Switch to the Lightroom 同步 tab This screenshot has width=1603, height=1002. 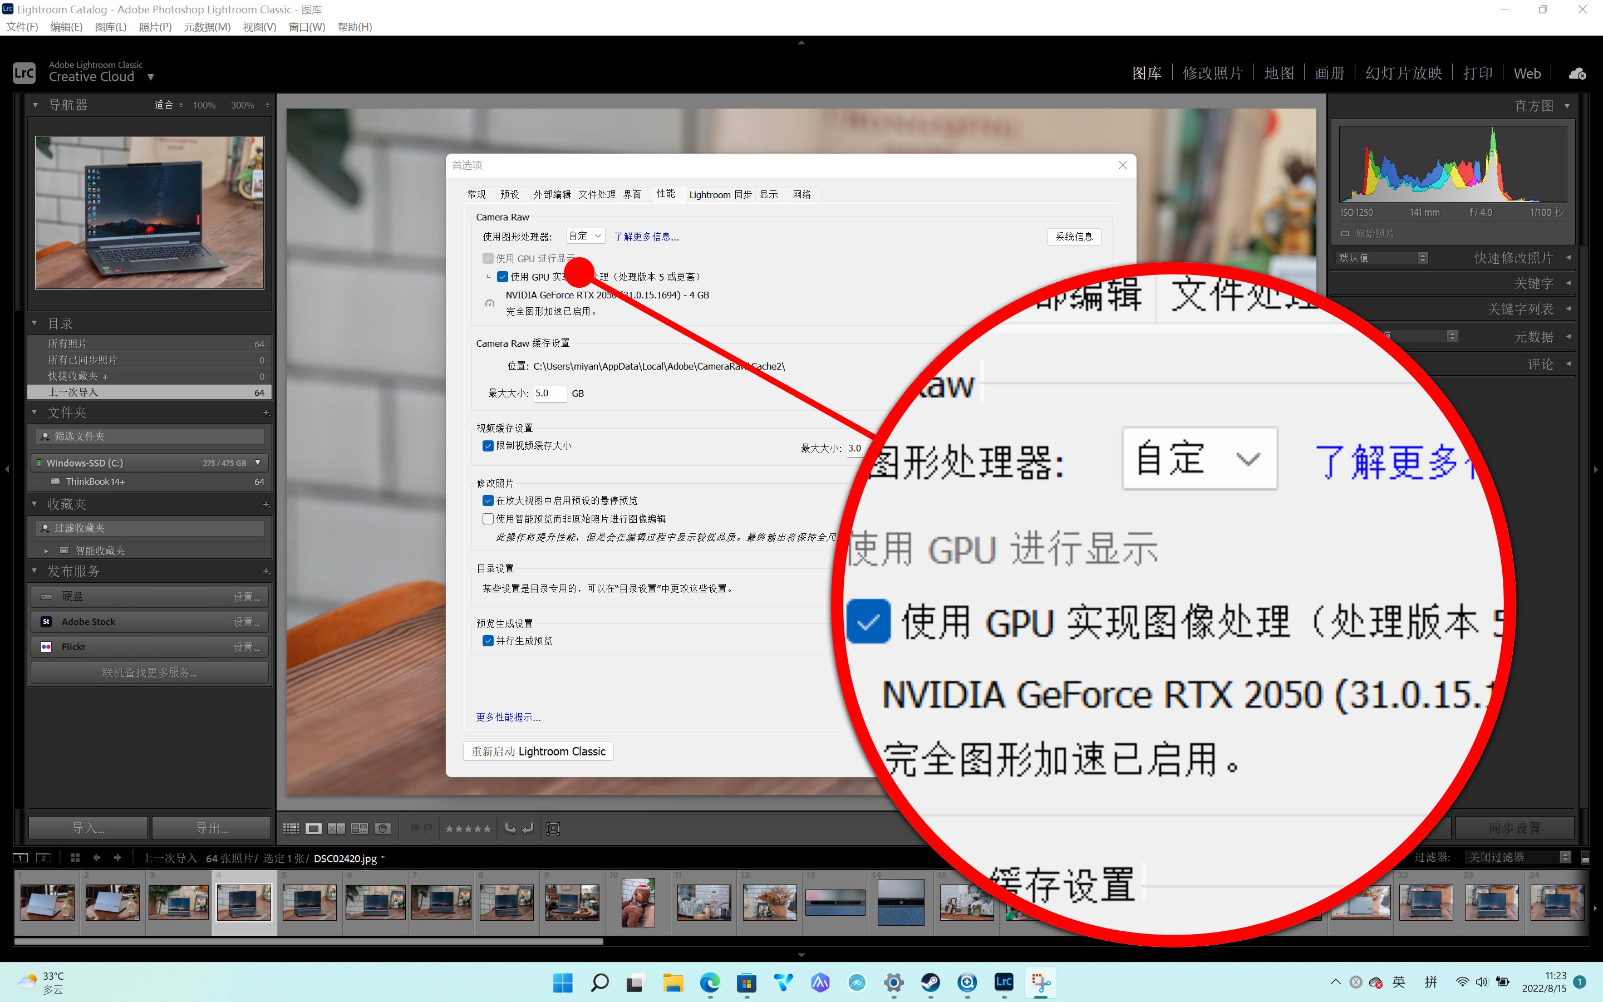719,194
